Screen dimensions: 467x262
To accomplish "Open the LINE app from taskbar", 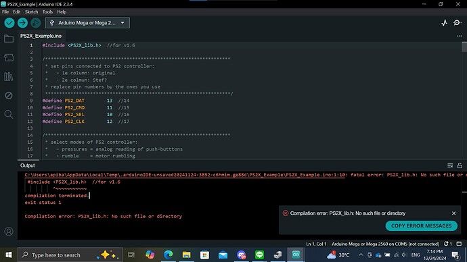I will 259,255.
